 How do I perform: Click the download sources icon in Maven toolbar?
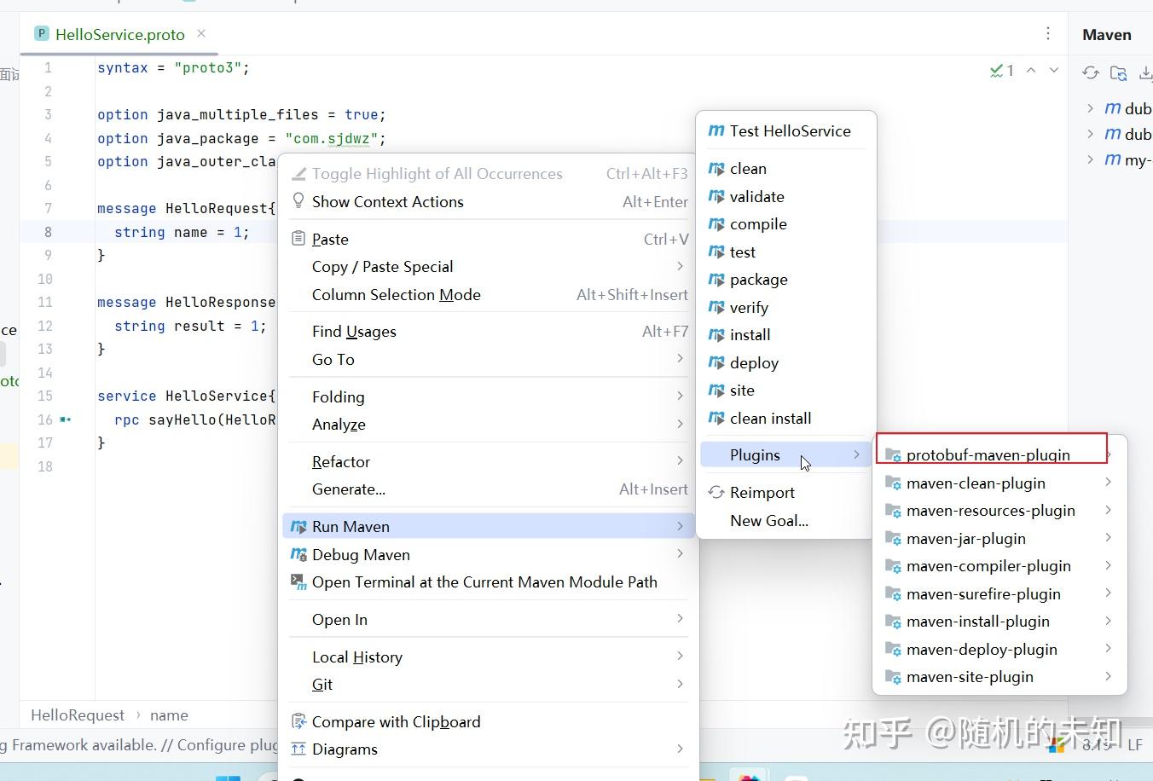(x=1146, y=73)
